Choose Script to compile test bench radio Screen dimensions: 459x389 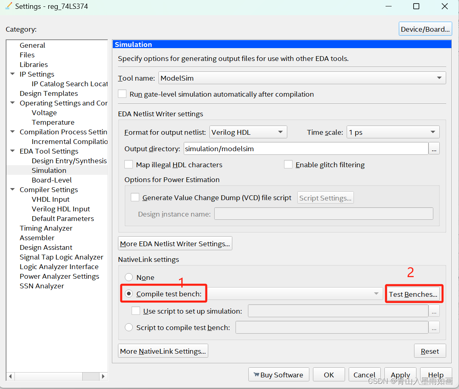(129, 327)
